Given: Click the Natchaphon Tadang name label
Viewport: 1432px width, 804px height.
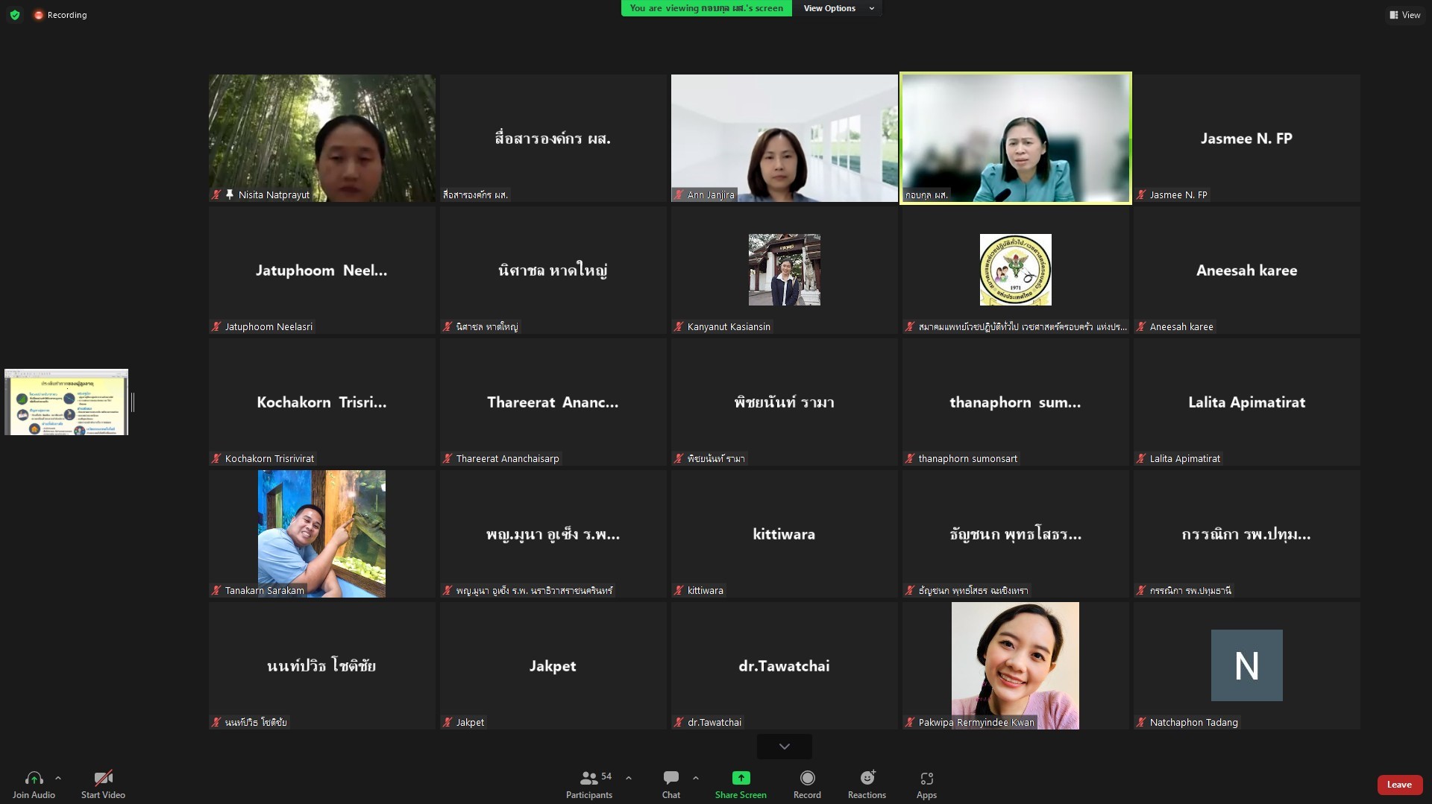Looking at the screenshot, I should click(1194, 722).
